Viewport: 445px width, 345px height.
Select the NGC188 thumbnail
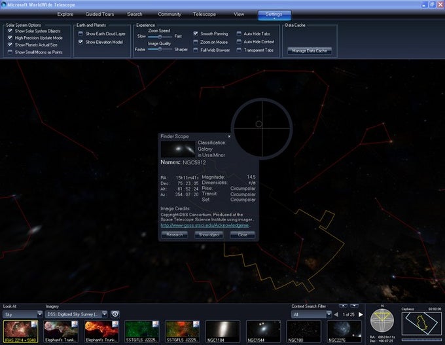pyautogui.click(x=304, y=332)
